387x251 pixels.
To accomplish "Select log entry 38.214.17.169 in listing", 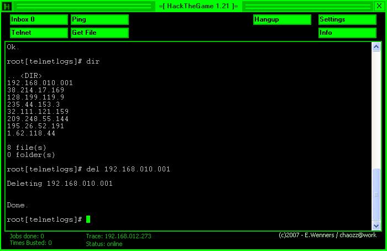I will coord(36,90).
